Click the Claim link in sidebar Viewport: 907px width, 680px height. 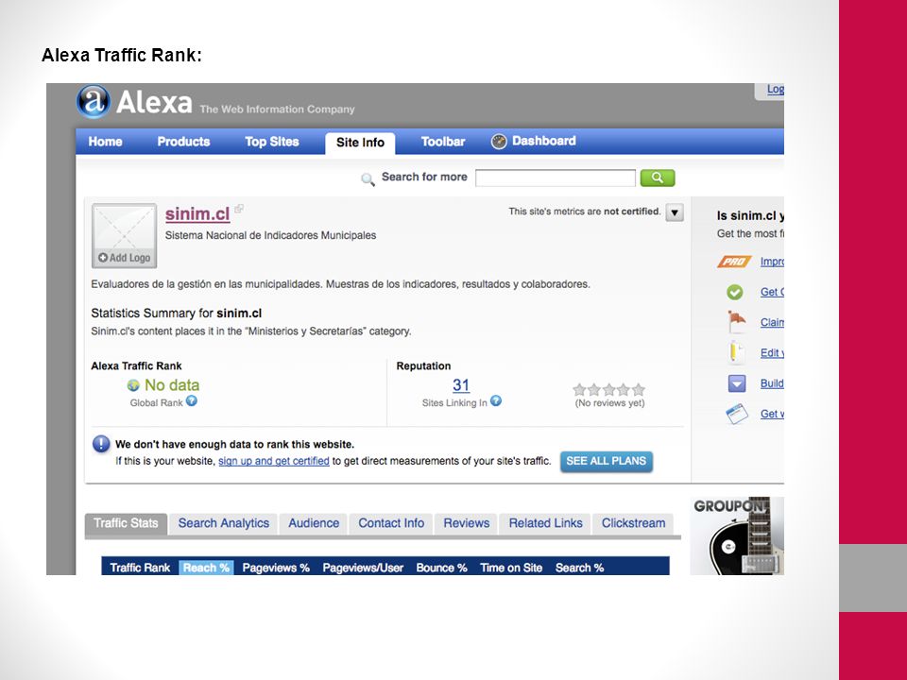pyautogui.click(x=772, y=322)
